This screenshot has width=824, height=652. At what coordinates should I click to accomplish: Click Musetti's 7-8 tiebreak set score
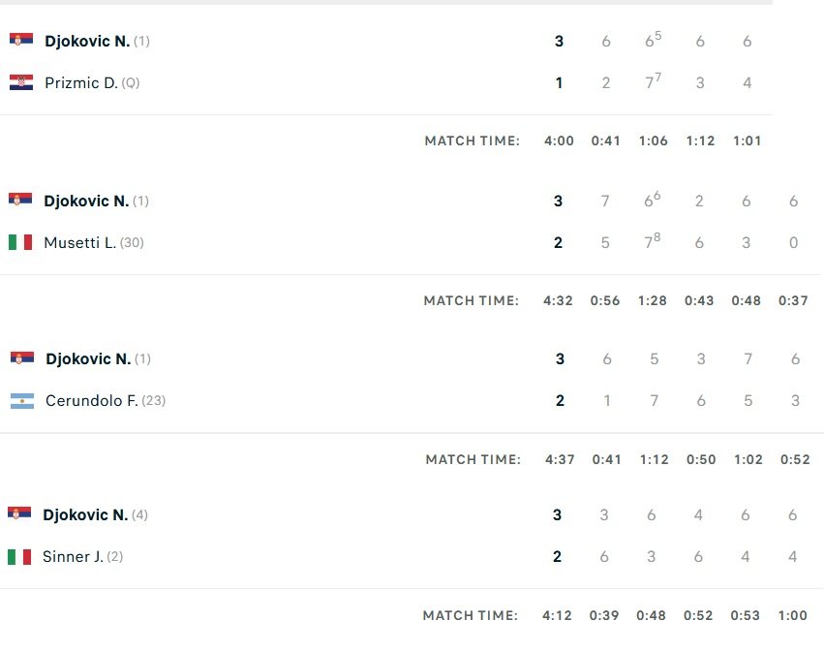click(x=655, y=242)
